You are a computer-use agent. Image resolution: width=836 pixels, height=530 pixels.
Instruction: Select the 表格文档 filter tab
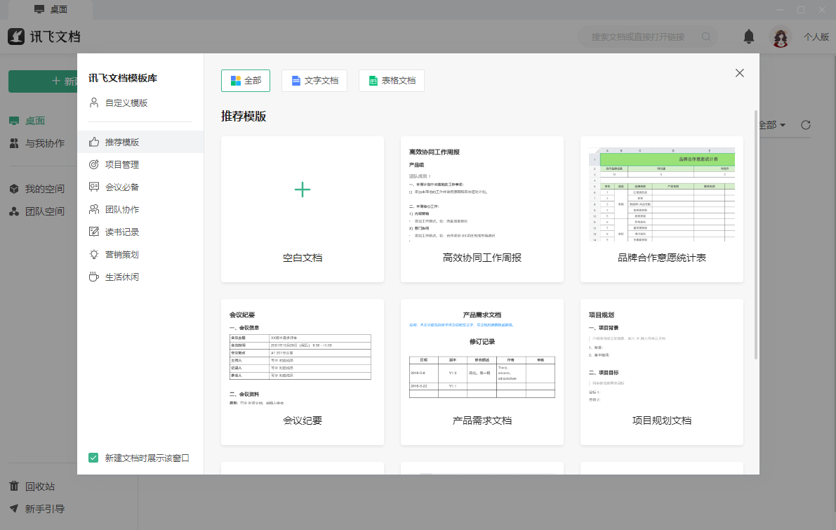(392, 81)
